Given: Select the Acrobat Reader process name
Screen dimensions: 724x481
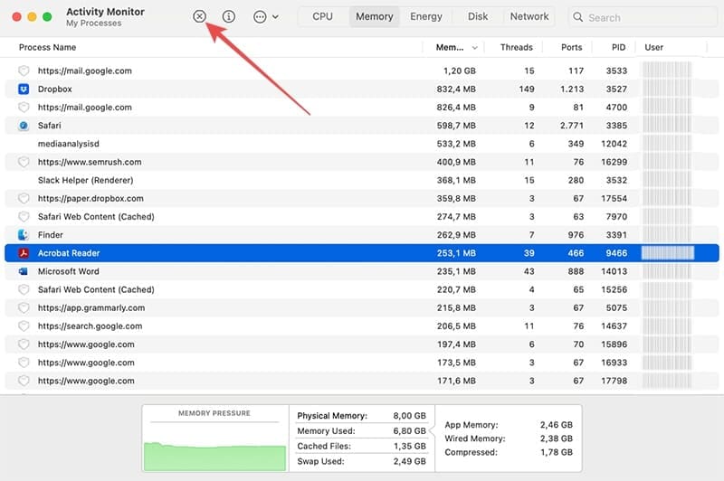Looking at the screenshot, I should [x=69, y=253].
